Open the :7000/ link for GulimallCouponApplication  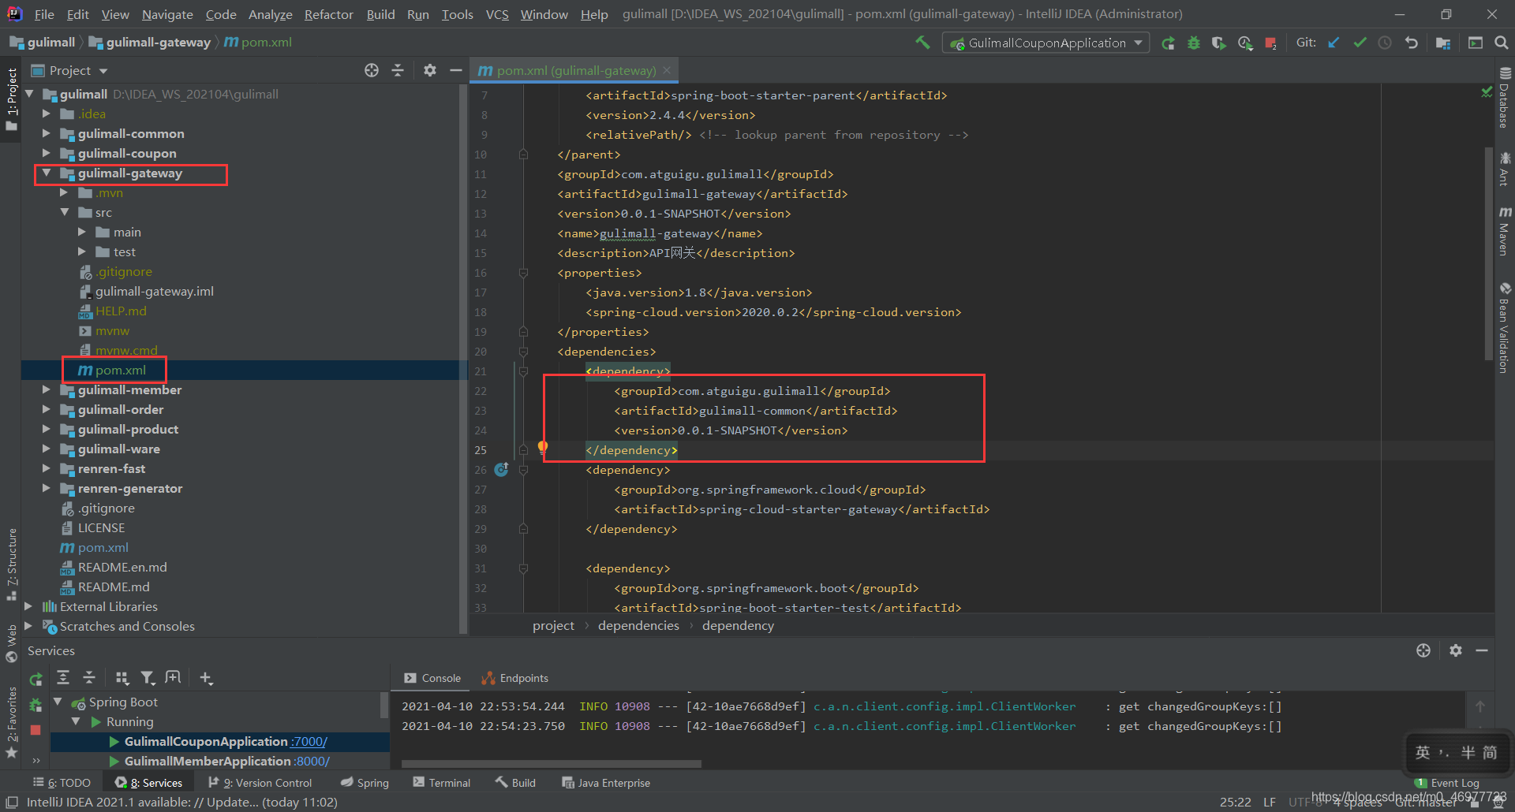pos(309,741)
